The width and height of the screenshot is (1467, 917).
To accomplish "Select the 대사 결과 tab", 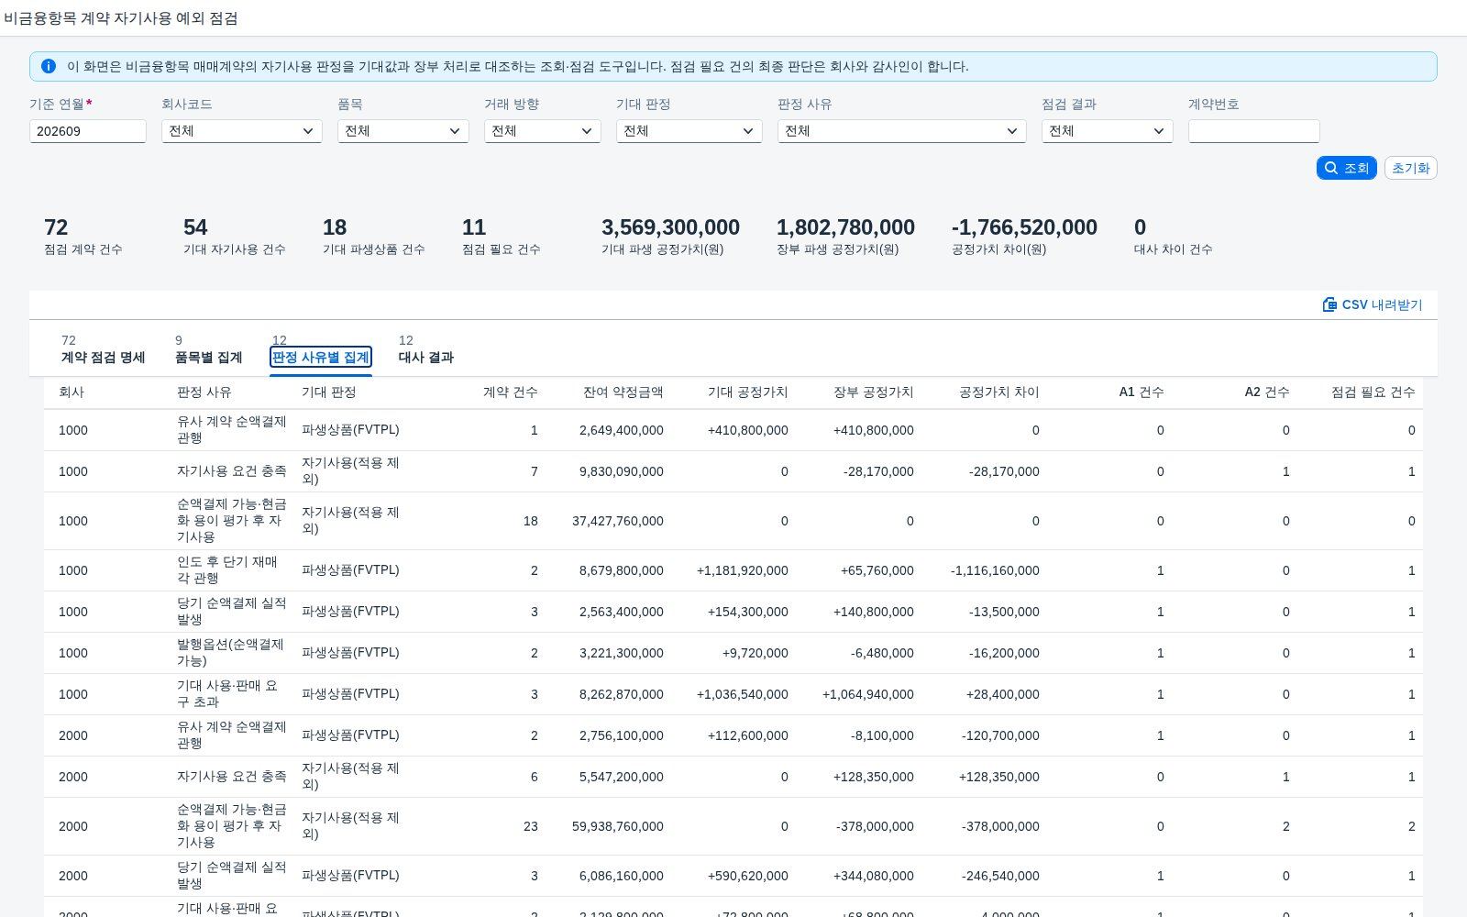I will click(426, 357).
